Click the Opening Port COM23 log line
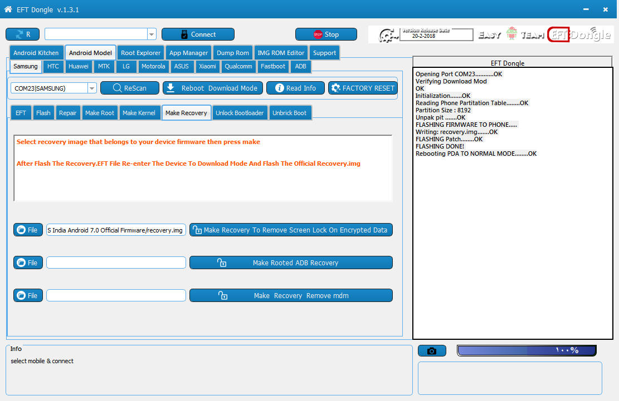The height and width of the screenshot is (401, 619). pos(459,73)
